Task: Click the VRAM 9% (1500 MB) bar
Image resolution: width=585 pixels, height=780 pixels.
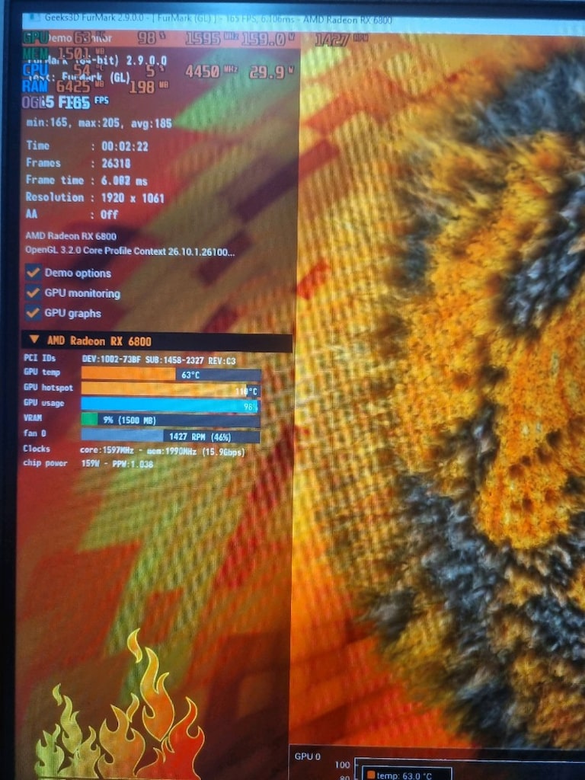Action: point(171,420)
